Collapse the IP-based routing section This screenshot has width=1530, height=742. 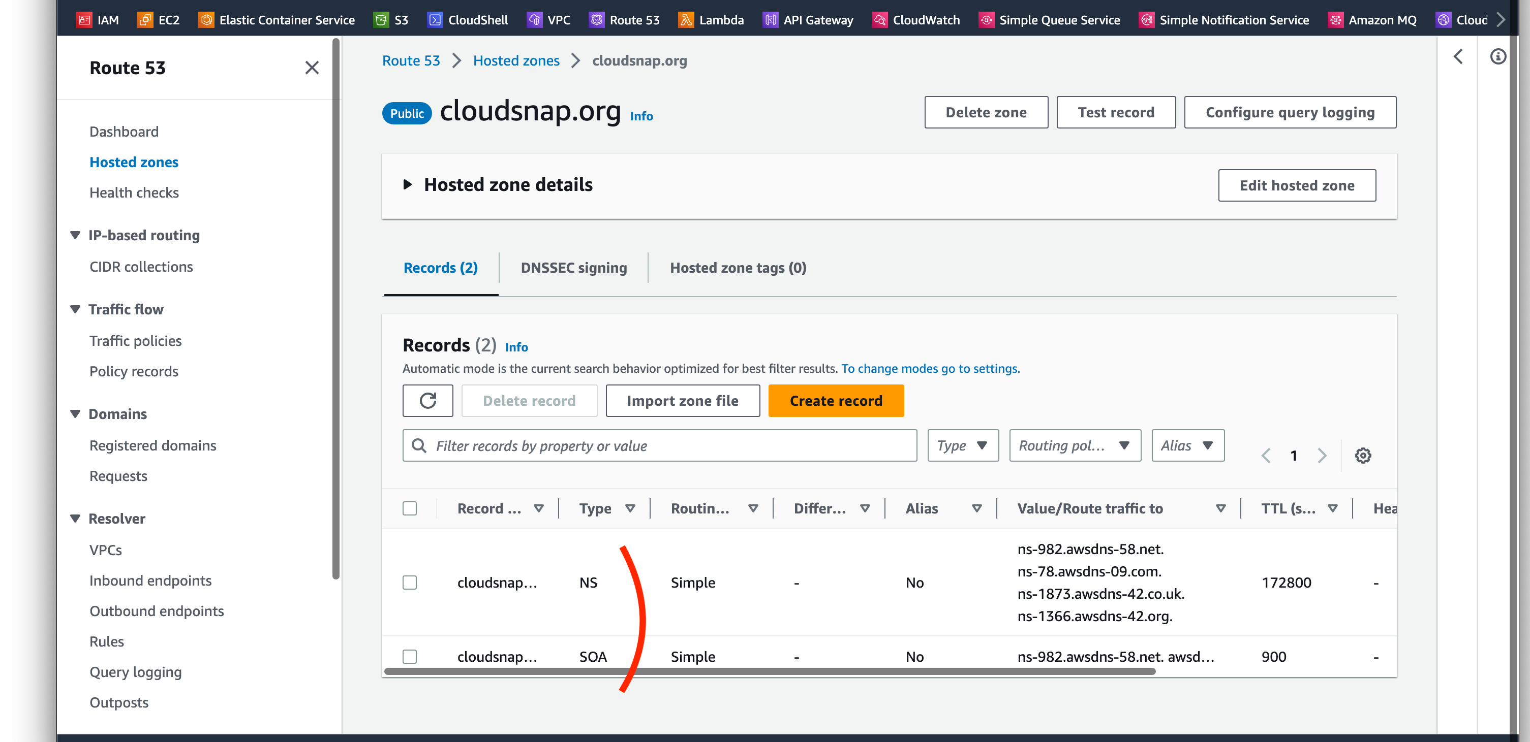click(75, 235)
